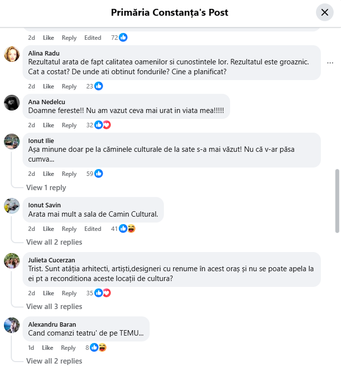Viewport: 341px width, 367px height.
Task: Reply to Alexandru Baran's comment
Action: click(x=68, y=348)
